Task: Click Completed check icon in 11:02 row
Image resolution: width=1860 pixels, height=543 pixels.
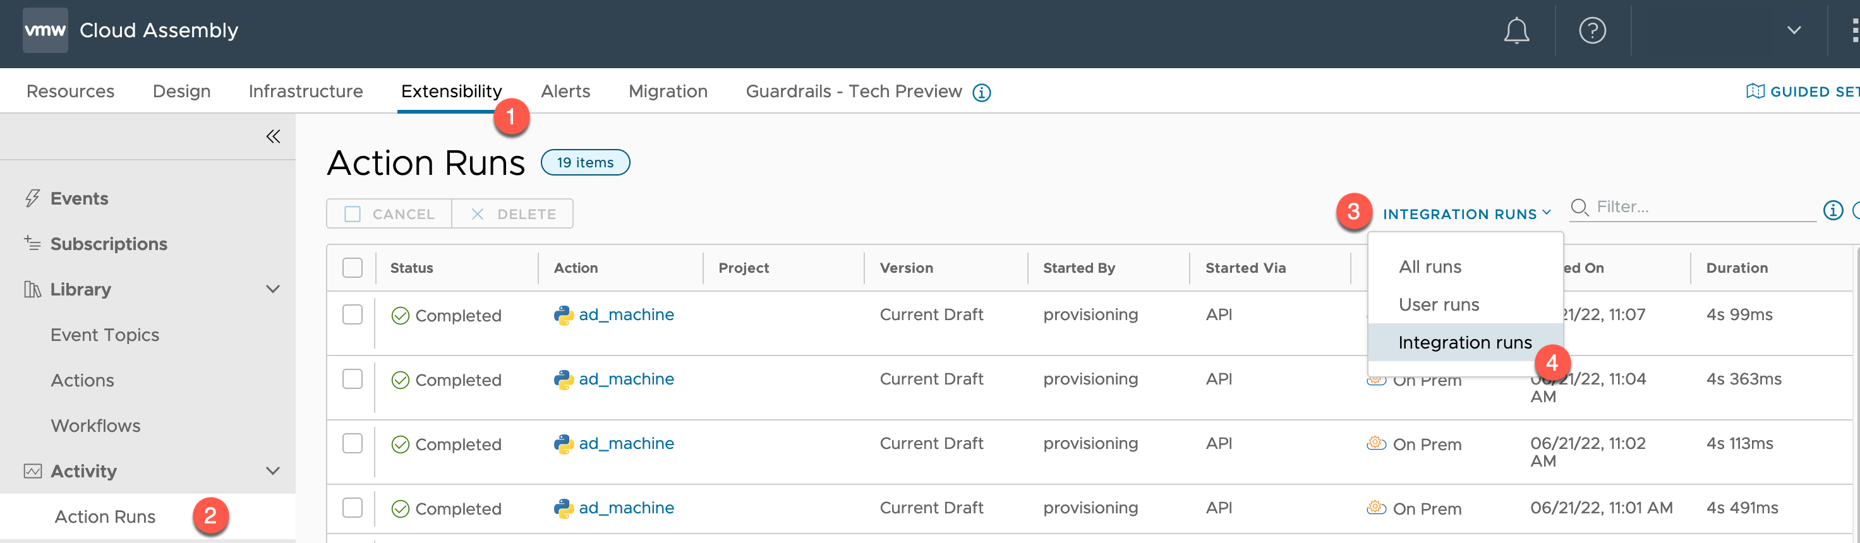Action: [400, 444]
